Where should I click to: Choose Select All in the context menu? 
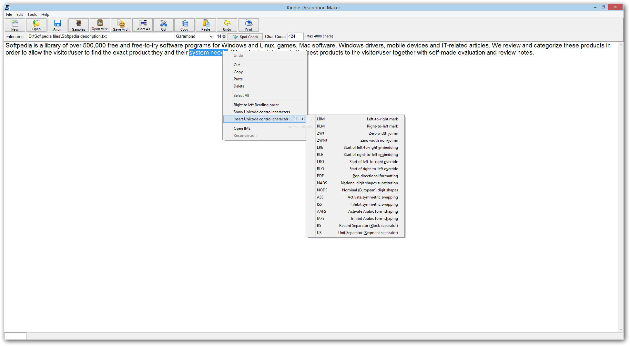click(x=265, y=96)
